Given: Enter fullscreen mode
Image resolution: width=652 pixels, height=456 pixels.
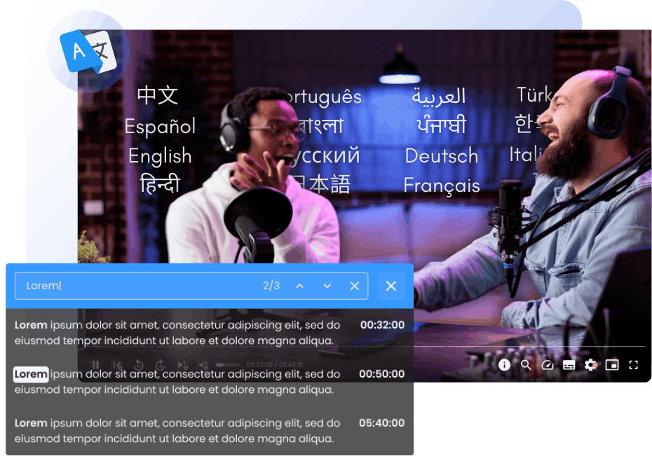Looking at the screenshot, I should click(634, 365).
